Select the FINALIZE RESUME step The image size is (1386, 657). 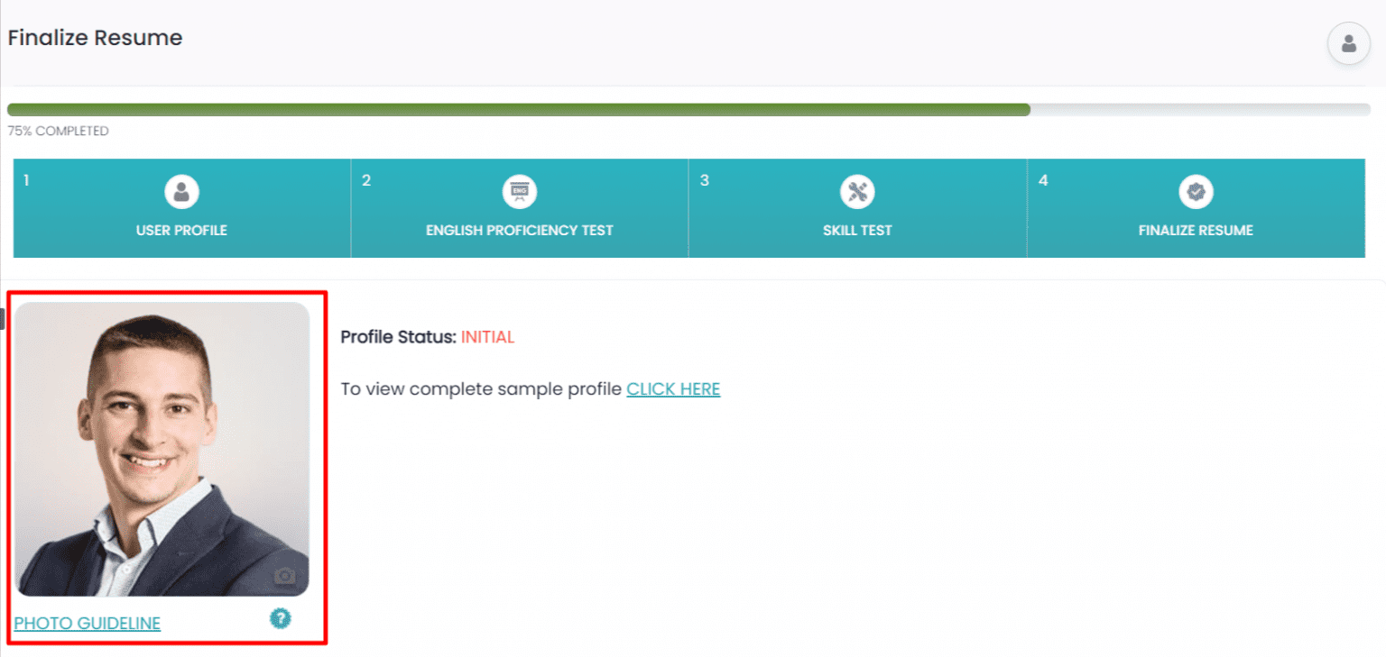click(1195, 230)
